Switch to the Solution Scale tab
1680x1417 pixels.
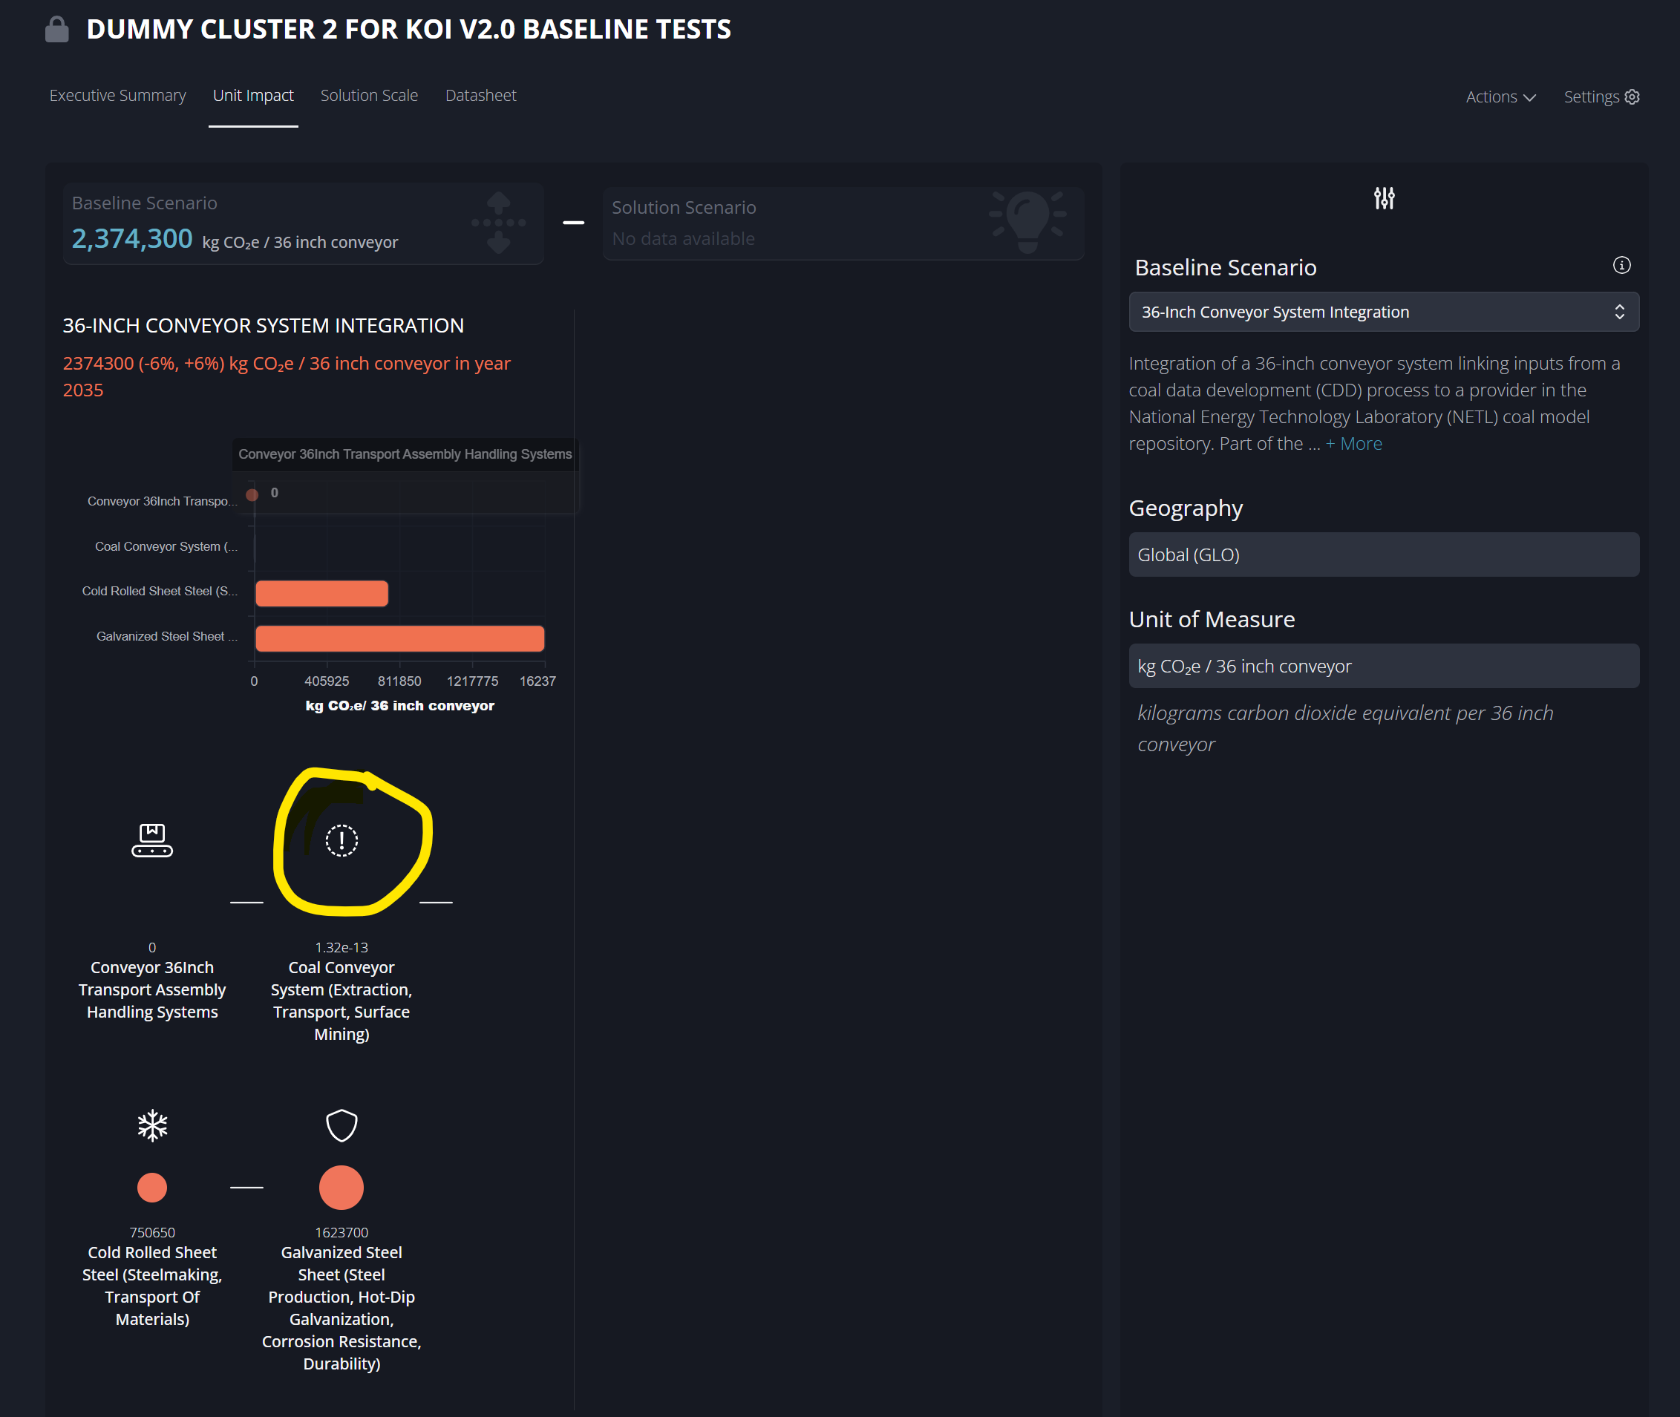[369, 96]
